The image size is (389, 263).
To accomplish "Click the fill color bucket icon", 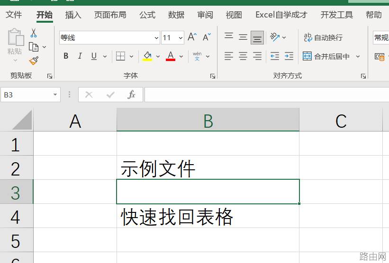I will point(147,56).
